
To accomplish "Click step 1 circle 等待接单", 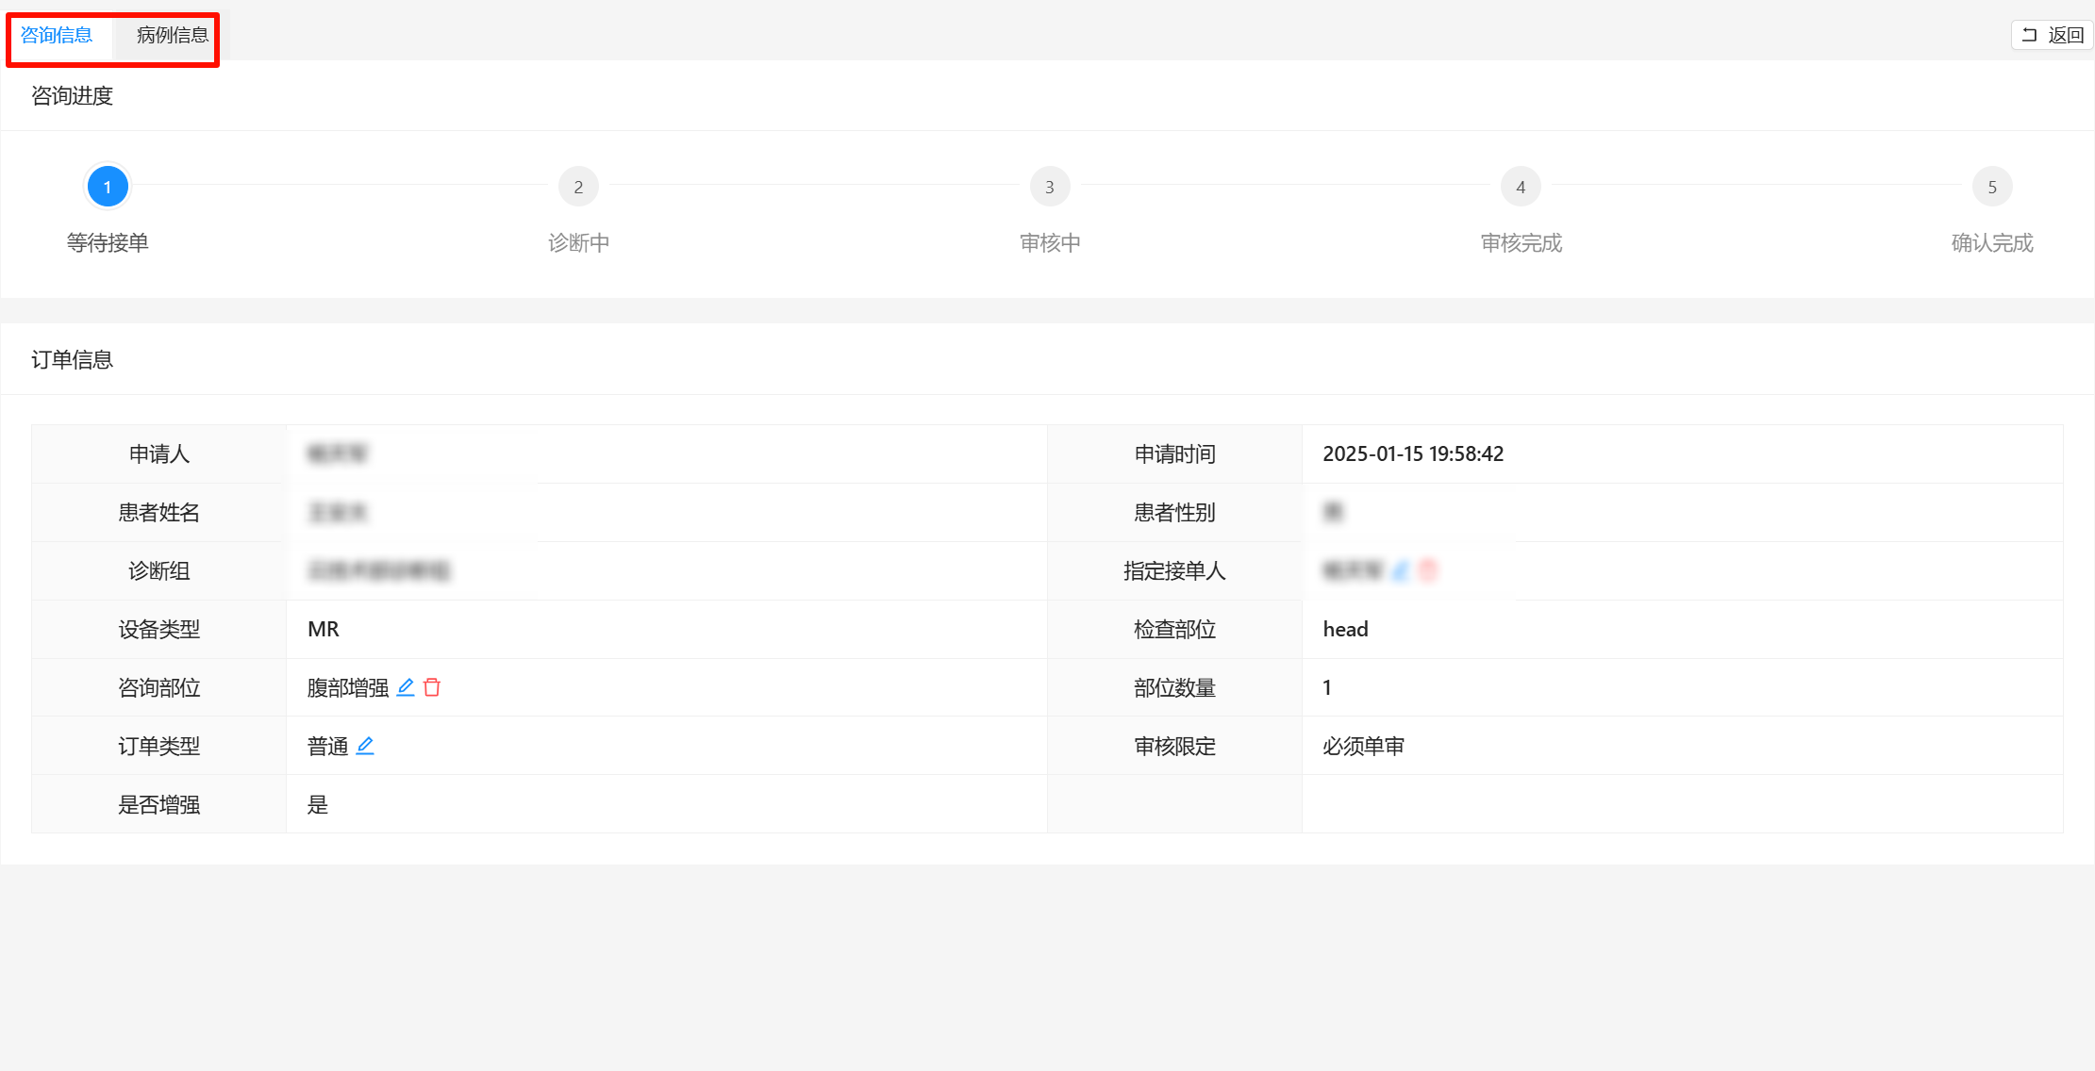I will (108, 187).
